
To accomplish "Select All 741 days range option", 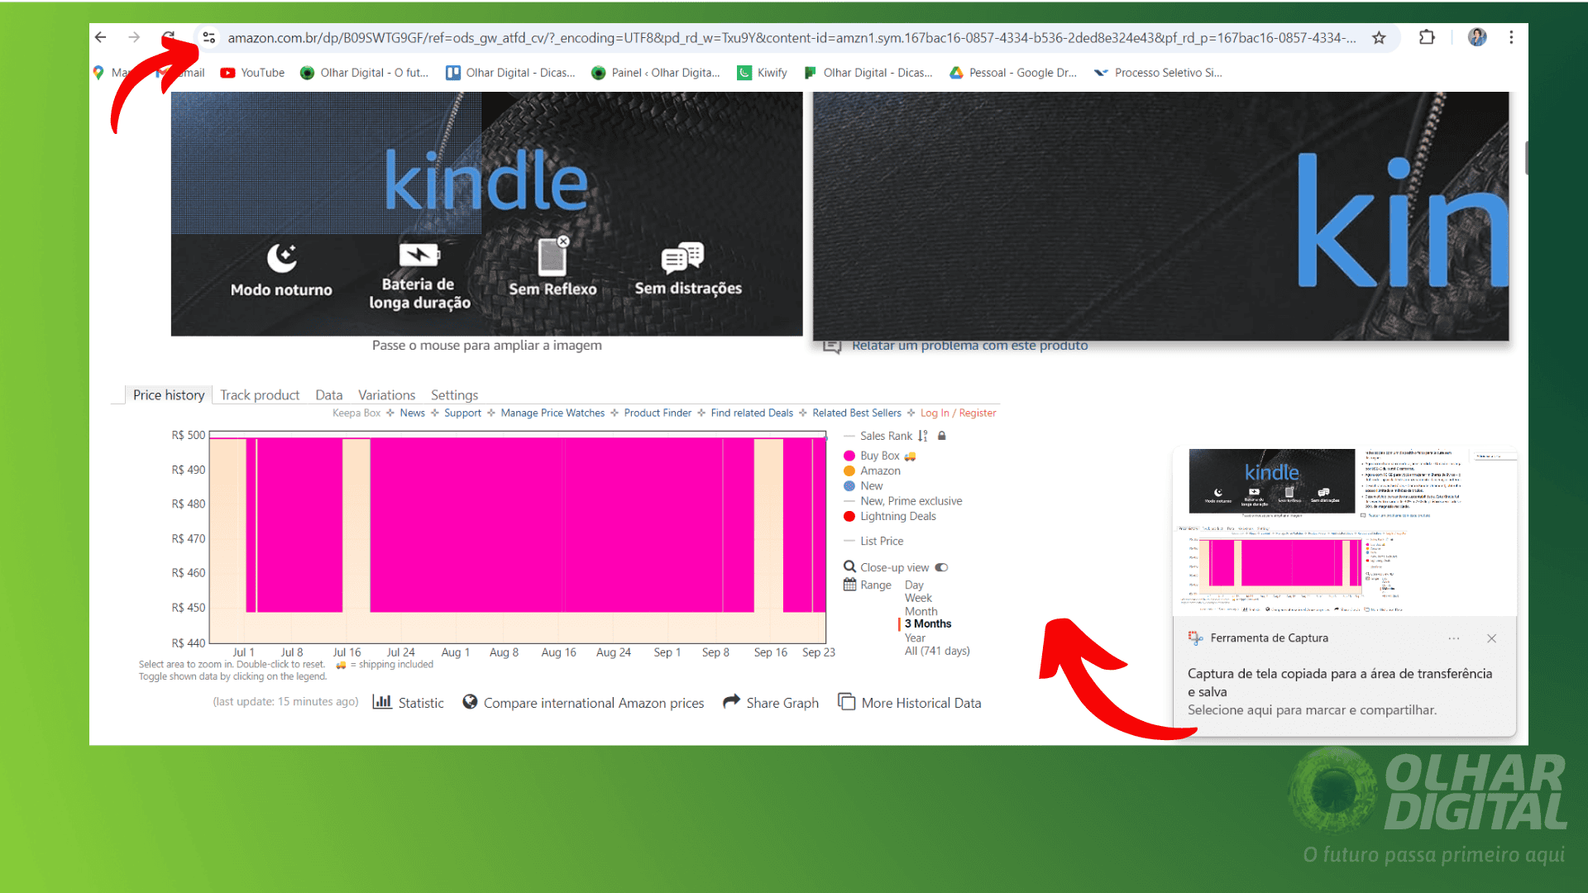I will tap(937, 650).
